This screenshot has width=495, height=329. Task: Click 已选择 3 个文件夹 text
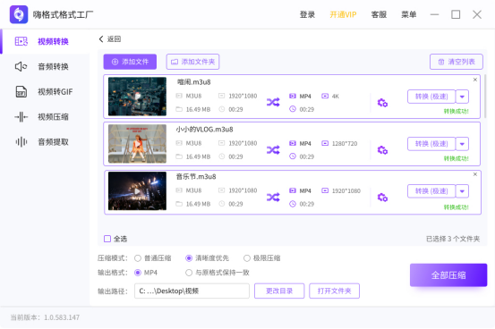[453, 239]
